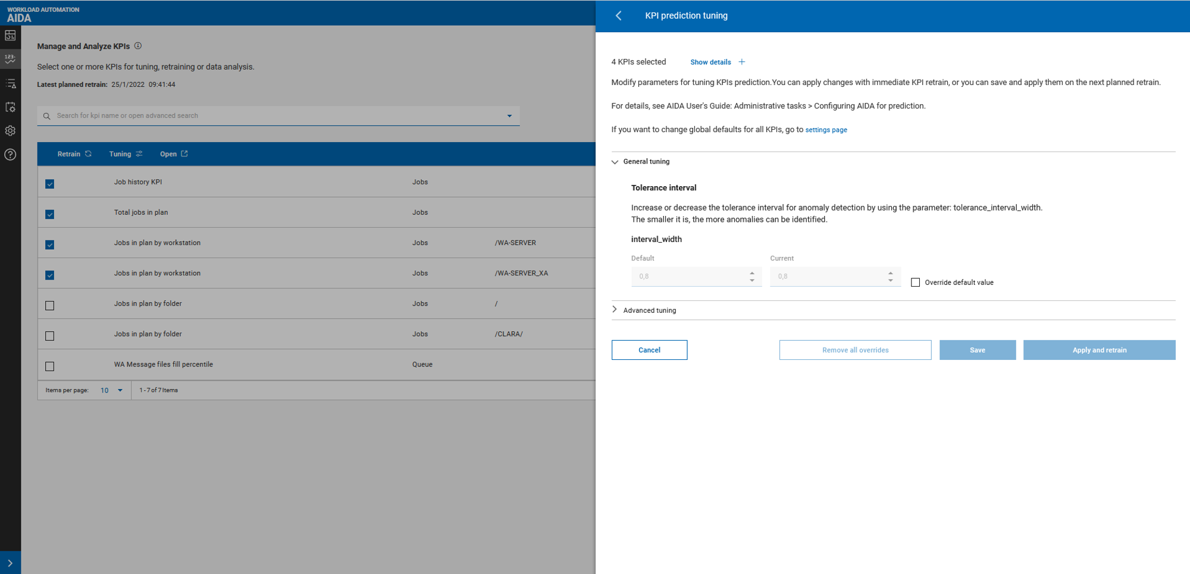Open the settings gear in sidebar
1190x574 pixels.
pyautogui.click(x=10, y=131)
